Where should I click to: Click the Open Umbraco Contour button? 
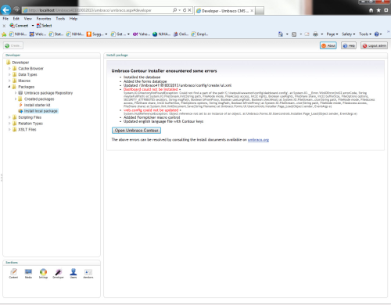[136, 131]
